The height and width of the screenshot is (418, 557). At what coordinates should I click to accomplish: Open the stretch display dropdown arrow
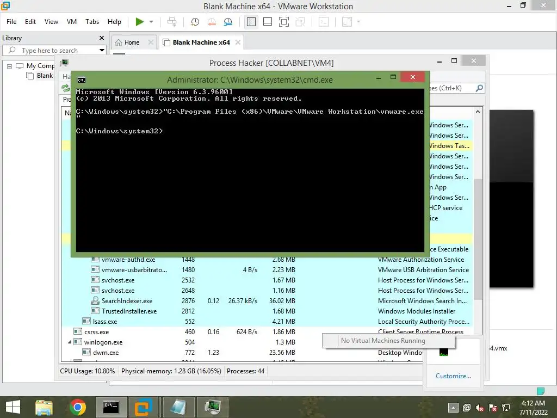(358, 22)
